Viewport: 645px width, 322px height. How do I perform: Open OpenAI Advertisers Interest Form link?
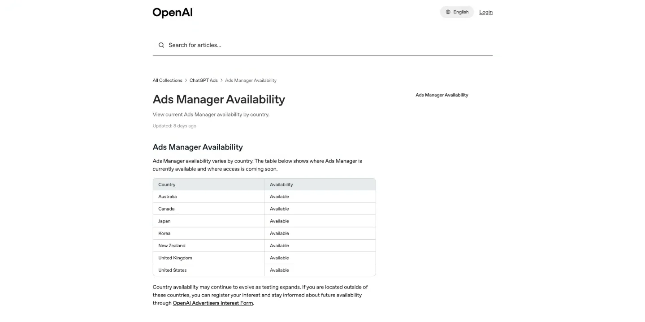click(213, 303)
